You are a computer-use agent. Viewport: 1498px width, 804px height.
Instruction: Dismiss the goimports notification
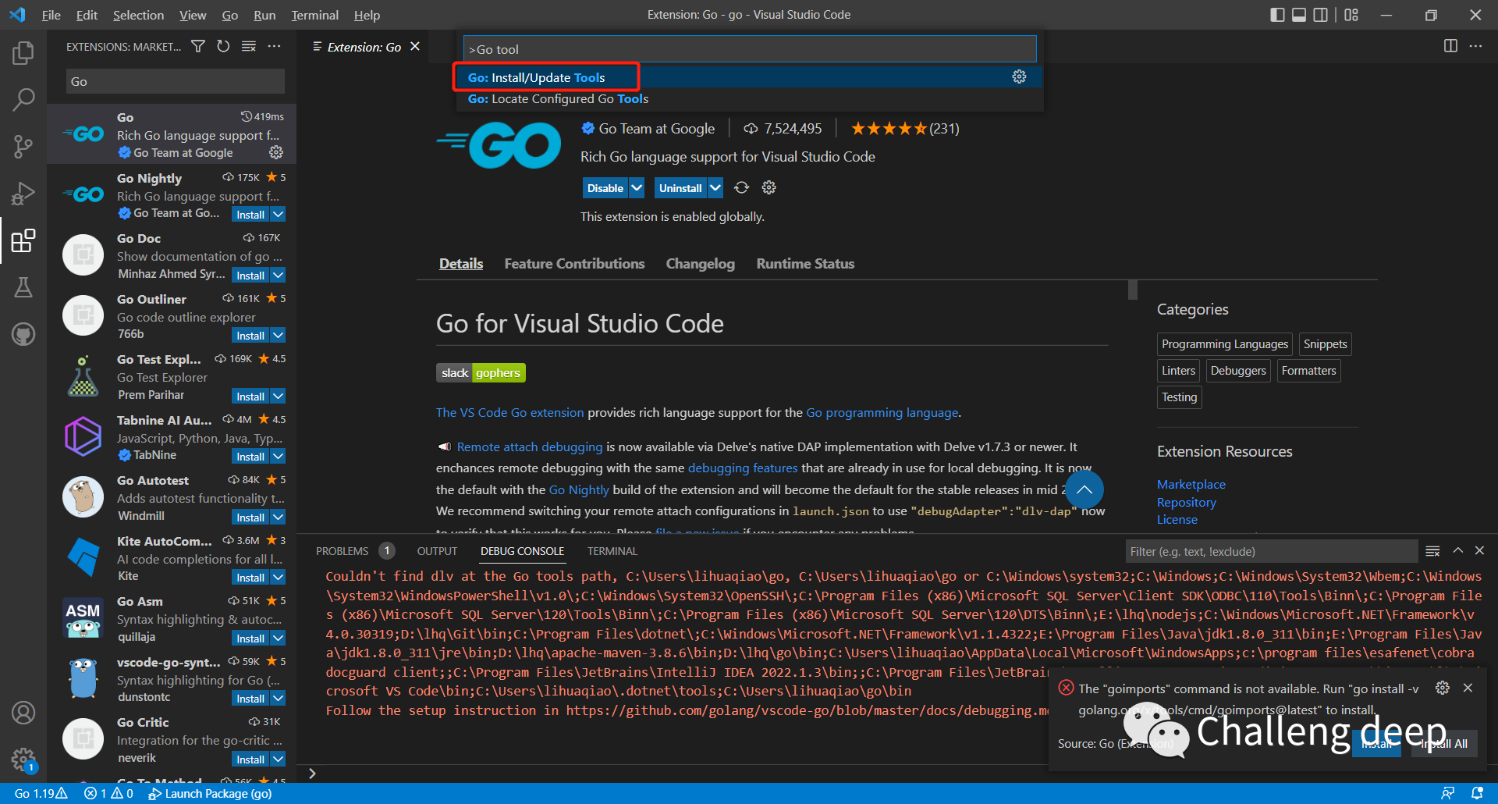1468,688
